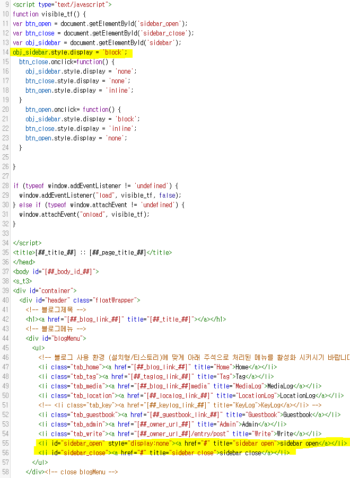Viewport: 350px width, 478px height.
Task: Click line number 14 in the gutter
Action: tap(5, 52)
